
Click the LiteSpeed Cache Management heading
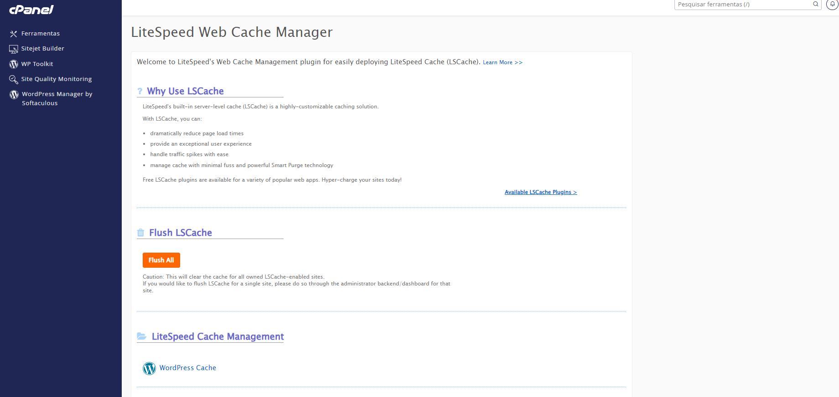218,336
